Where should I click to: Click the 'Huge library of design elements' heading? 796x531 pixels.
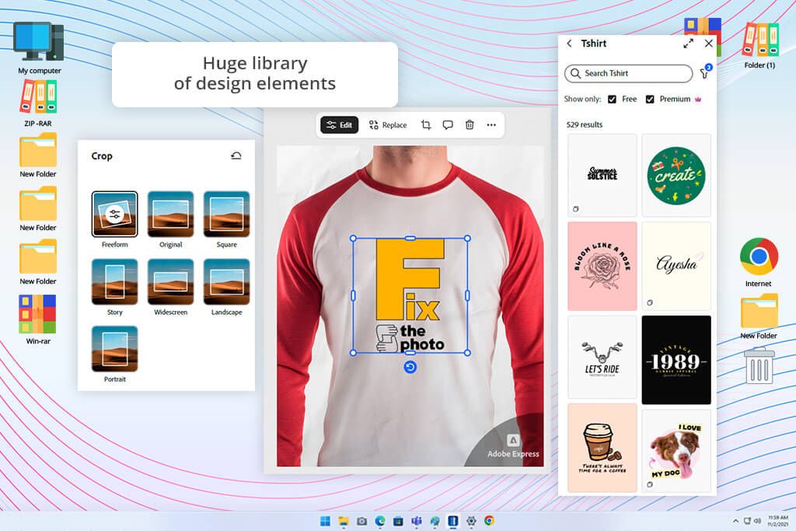(x=255, y=74)
